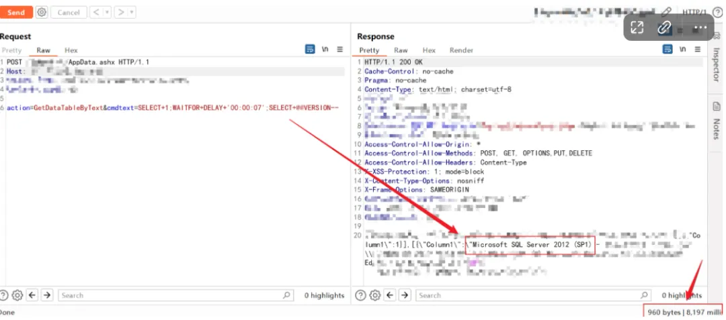726x320 pixels.
Task: Click Request search magnifier icon
Action: pyautogui.click(x=286, y=295)
